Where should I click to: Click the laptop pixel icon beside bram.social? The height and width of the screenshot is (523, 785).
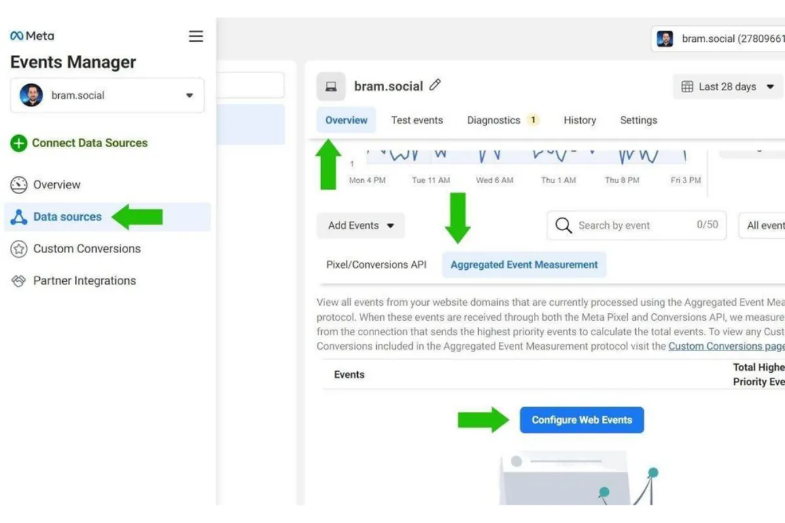(x=331, y=86)
